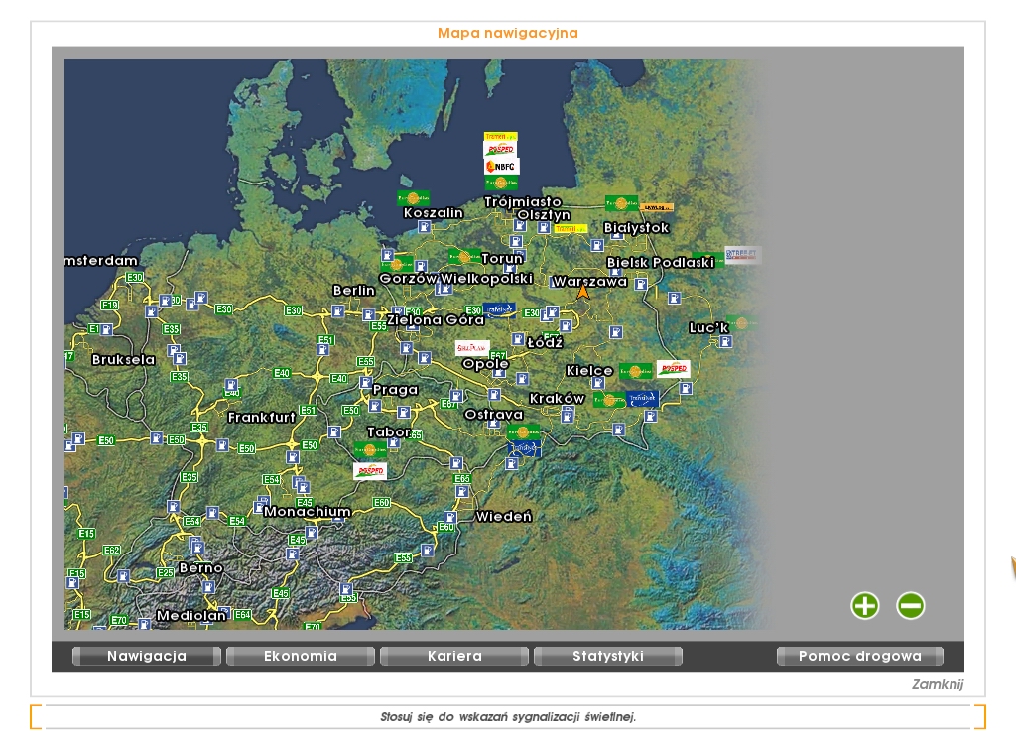Image resolution: width=1016 pixels, height=738 pixels.
Task: Click the green zoom in plus button
Action: tap(865, 605)
